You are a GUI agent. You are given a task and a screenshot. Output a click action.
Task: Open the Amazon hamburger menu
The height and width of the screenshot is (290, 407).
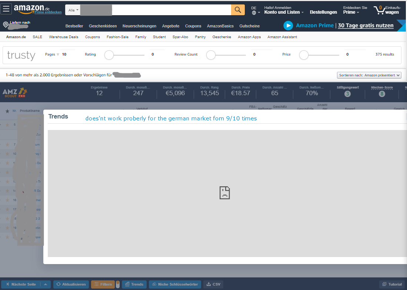click(7, 9)
